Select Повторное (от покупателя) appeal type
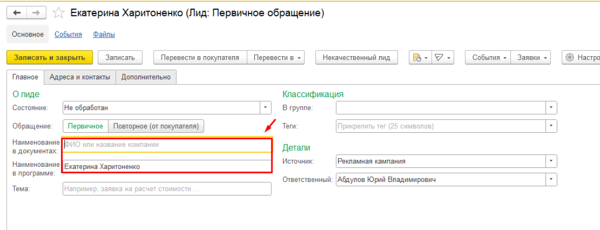 [x=156, y=126]
